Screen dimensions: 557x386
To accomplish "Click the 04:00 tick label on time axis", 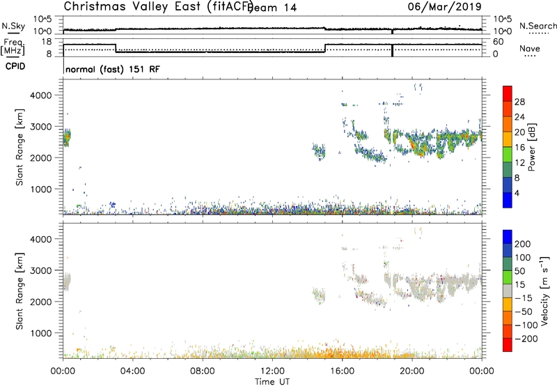I will click(132, 371).
